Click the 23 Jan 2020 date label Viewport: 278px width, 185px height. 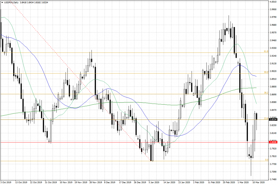click(x=184, y=182)
